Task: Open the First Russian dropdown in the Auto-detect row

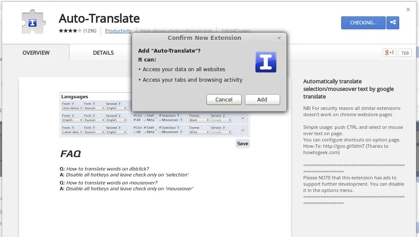Action: click(x=95, y=108)
